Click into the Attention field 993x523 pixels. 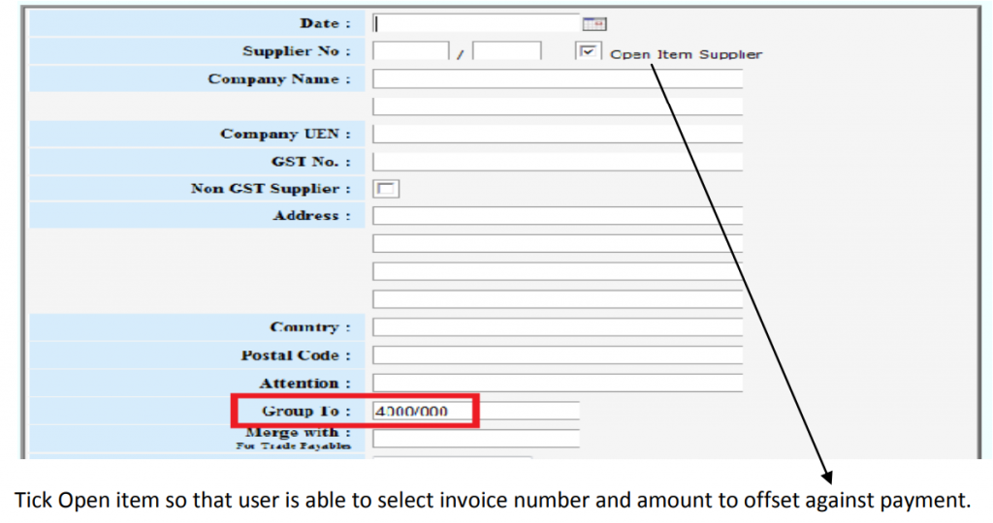(x=558, y=384)
